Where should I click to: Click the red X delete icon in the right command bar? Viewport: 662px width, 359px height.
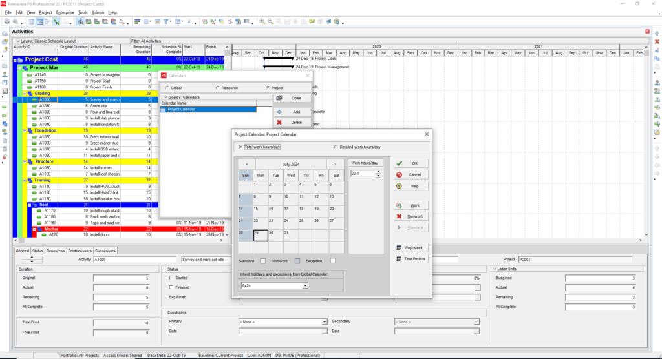[x=657, y=42]
